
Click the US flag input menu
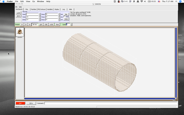(159, 2)
